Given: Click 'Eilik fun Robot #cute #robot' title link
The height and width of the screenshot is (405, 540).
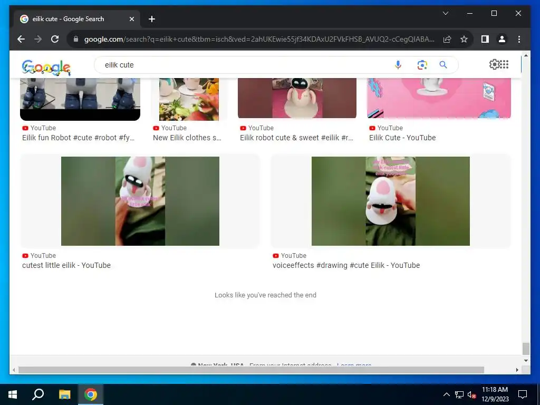Looking at the screenshot, I should pyautogui.click(x=78, y=138).
